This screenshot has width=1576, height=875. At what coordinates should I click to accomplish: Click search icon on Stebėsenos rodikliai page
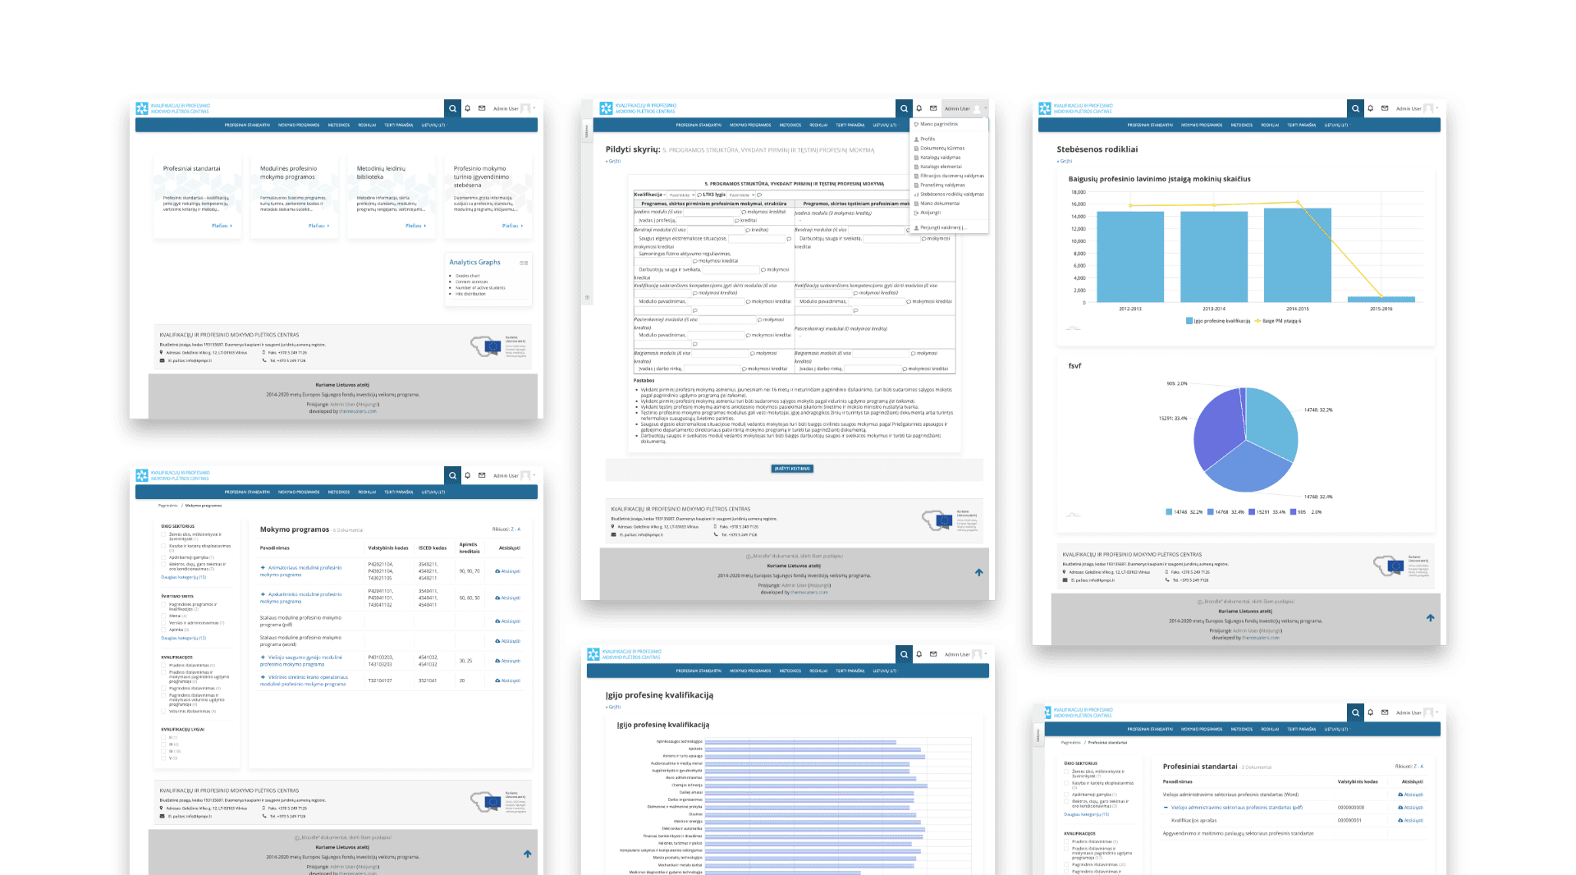[1355, 108]
